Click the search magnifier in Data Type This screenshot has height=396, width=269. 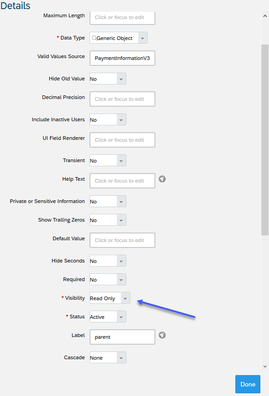tap(94, 38)
